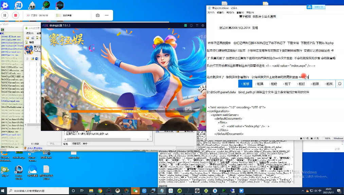The width and height of the screenshot is (344, 195).
Task: Click the Index.aspx text in Notepad
Action: pos(298,66)
